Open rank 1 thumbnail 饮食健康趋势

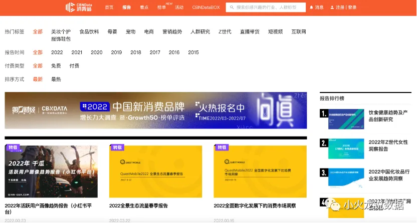coord(346,119)
